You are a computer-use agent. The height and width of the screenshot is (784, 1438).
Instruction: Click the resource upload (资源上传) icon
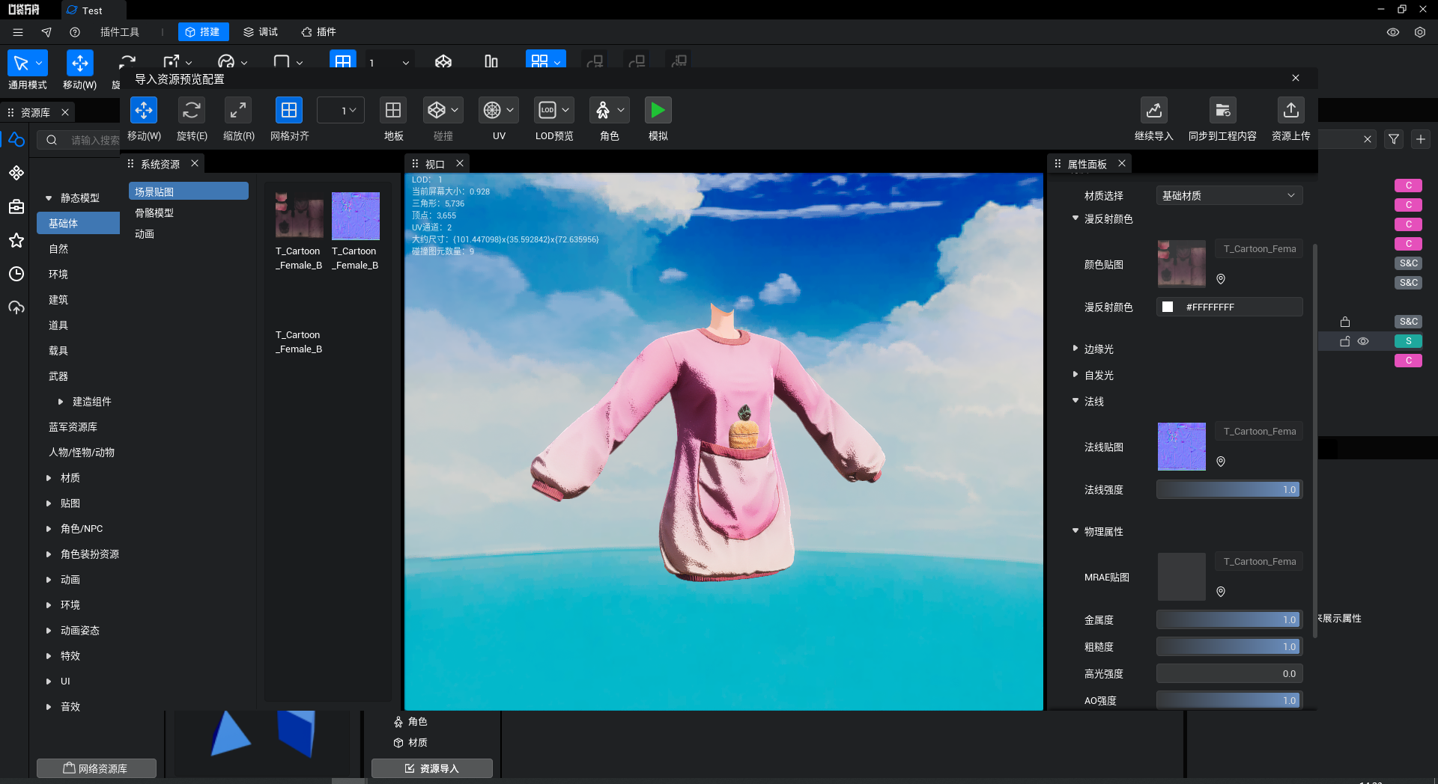click(x=1290, y=111)
